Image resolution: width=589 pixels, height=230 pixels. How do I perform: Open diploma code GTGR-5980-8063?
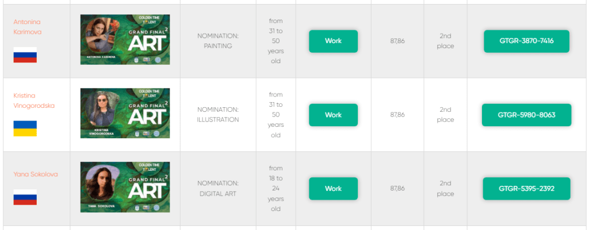coord(526,115)
